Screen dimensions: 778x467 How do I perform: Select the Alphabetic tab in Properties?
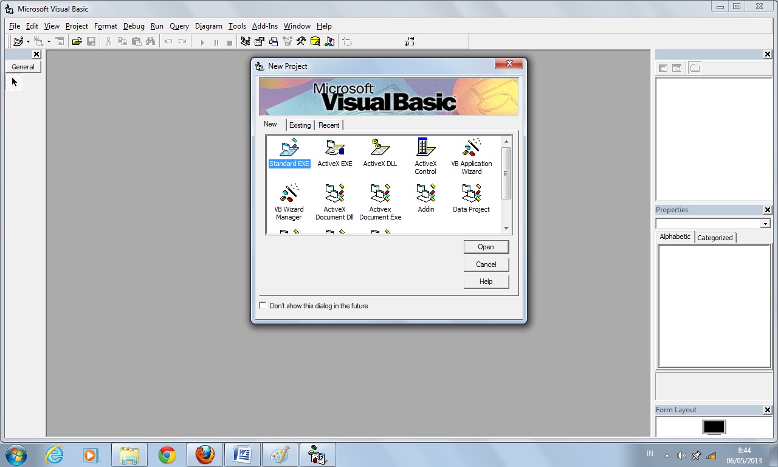coord(675,237)
